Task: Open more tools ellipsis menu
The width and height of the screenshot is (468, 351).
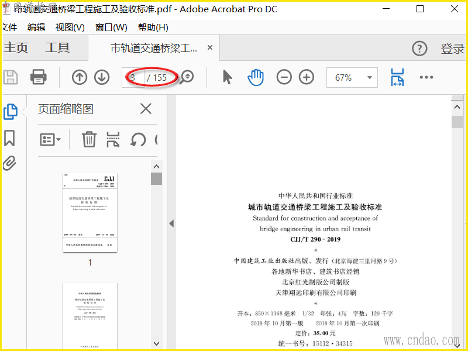Action: pyautogui.click(x=426, y=77)
